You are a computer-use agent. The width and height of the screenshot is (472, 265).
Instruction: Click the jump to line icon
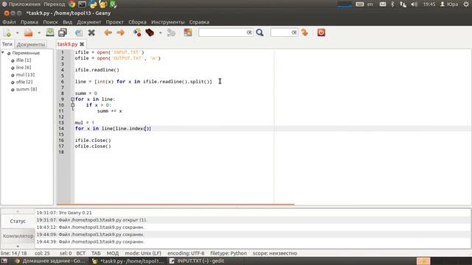[305, 32]
